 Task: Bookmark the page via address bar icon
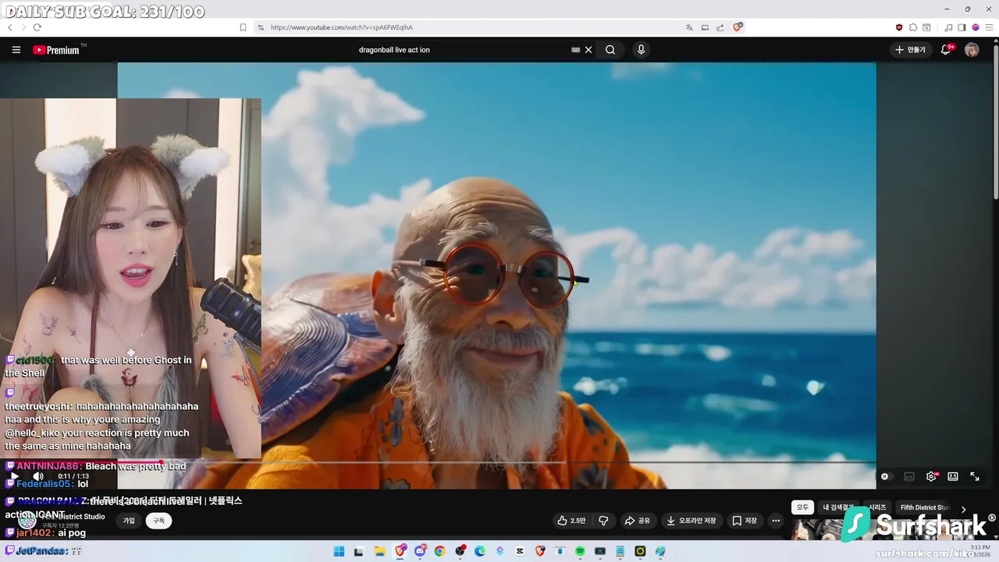click(243, 27)
